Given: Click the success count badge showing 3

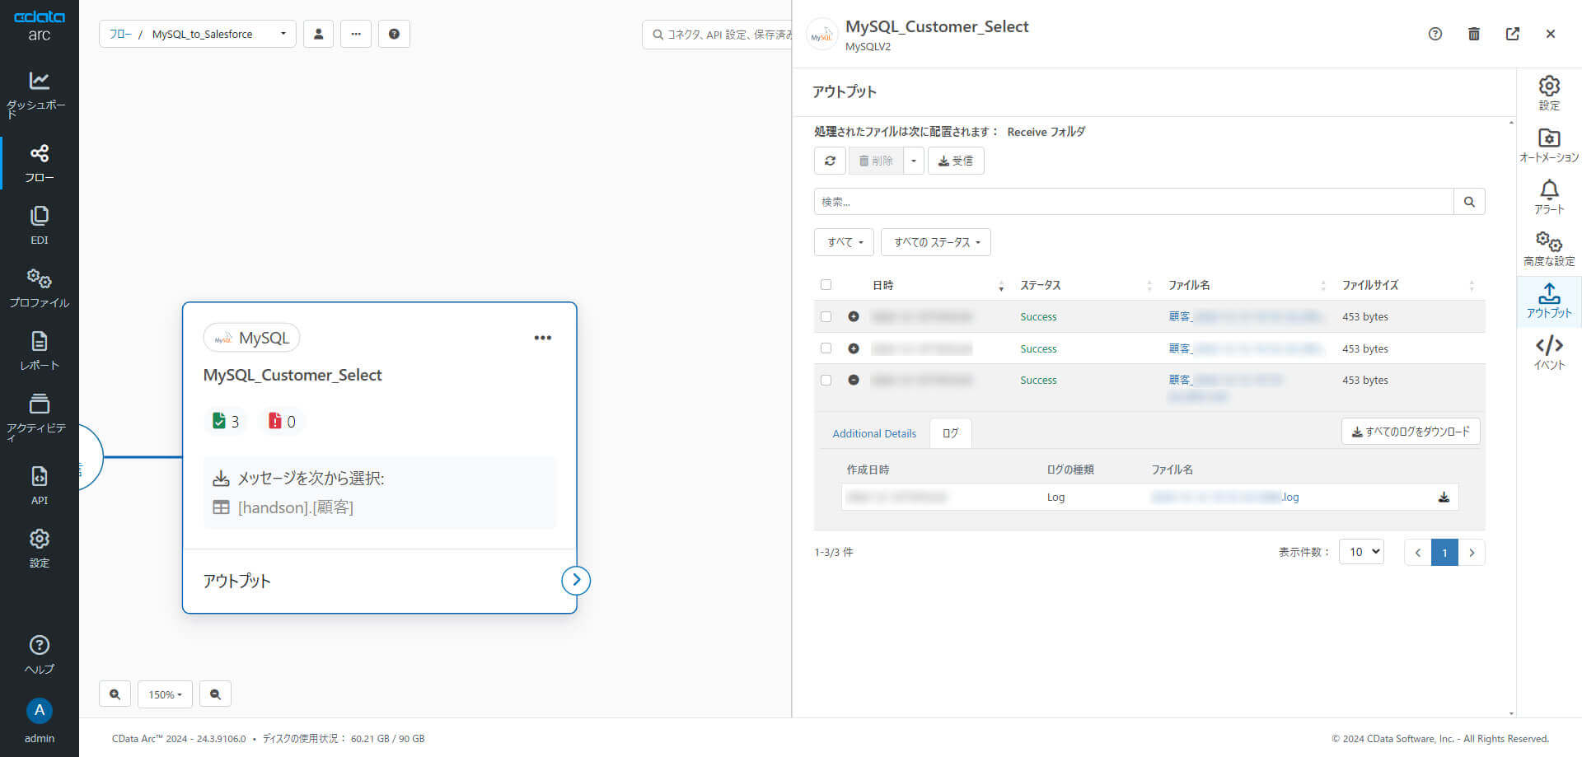Looking at the screenshot, I should [x=226, y=421].
